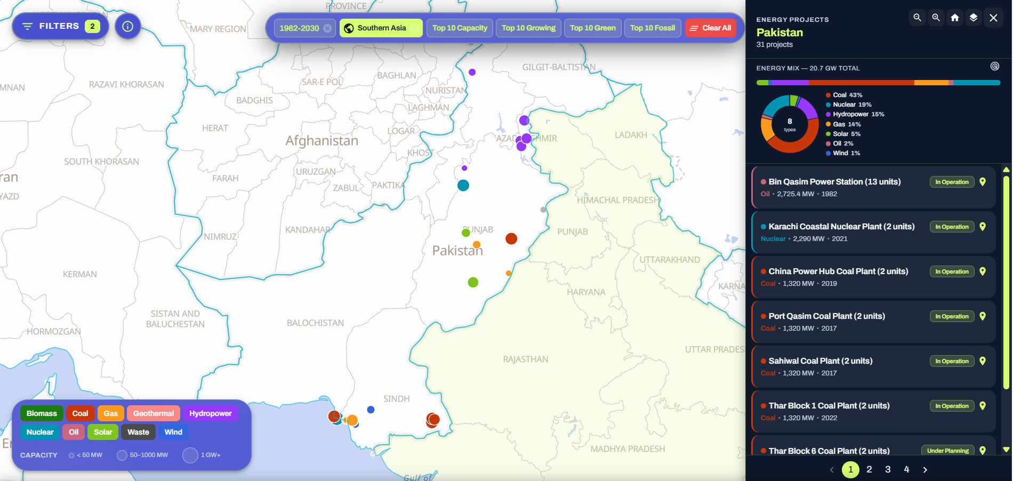Toggle the Nuclear energy type chip
1013x481 pixels.
coord(40,432)
